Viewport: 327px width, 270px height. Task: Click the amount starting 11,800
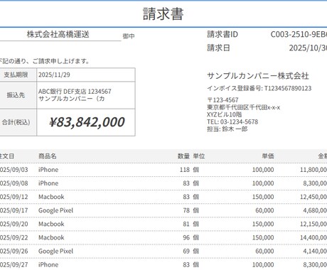click(313, 170)
